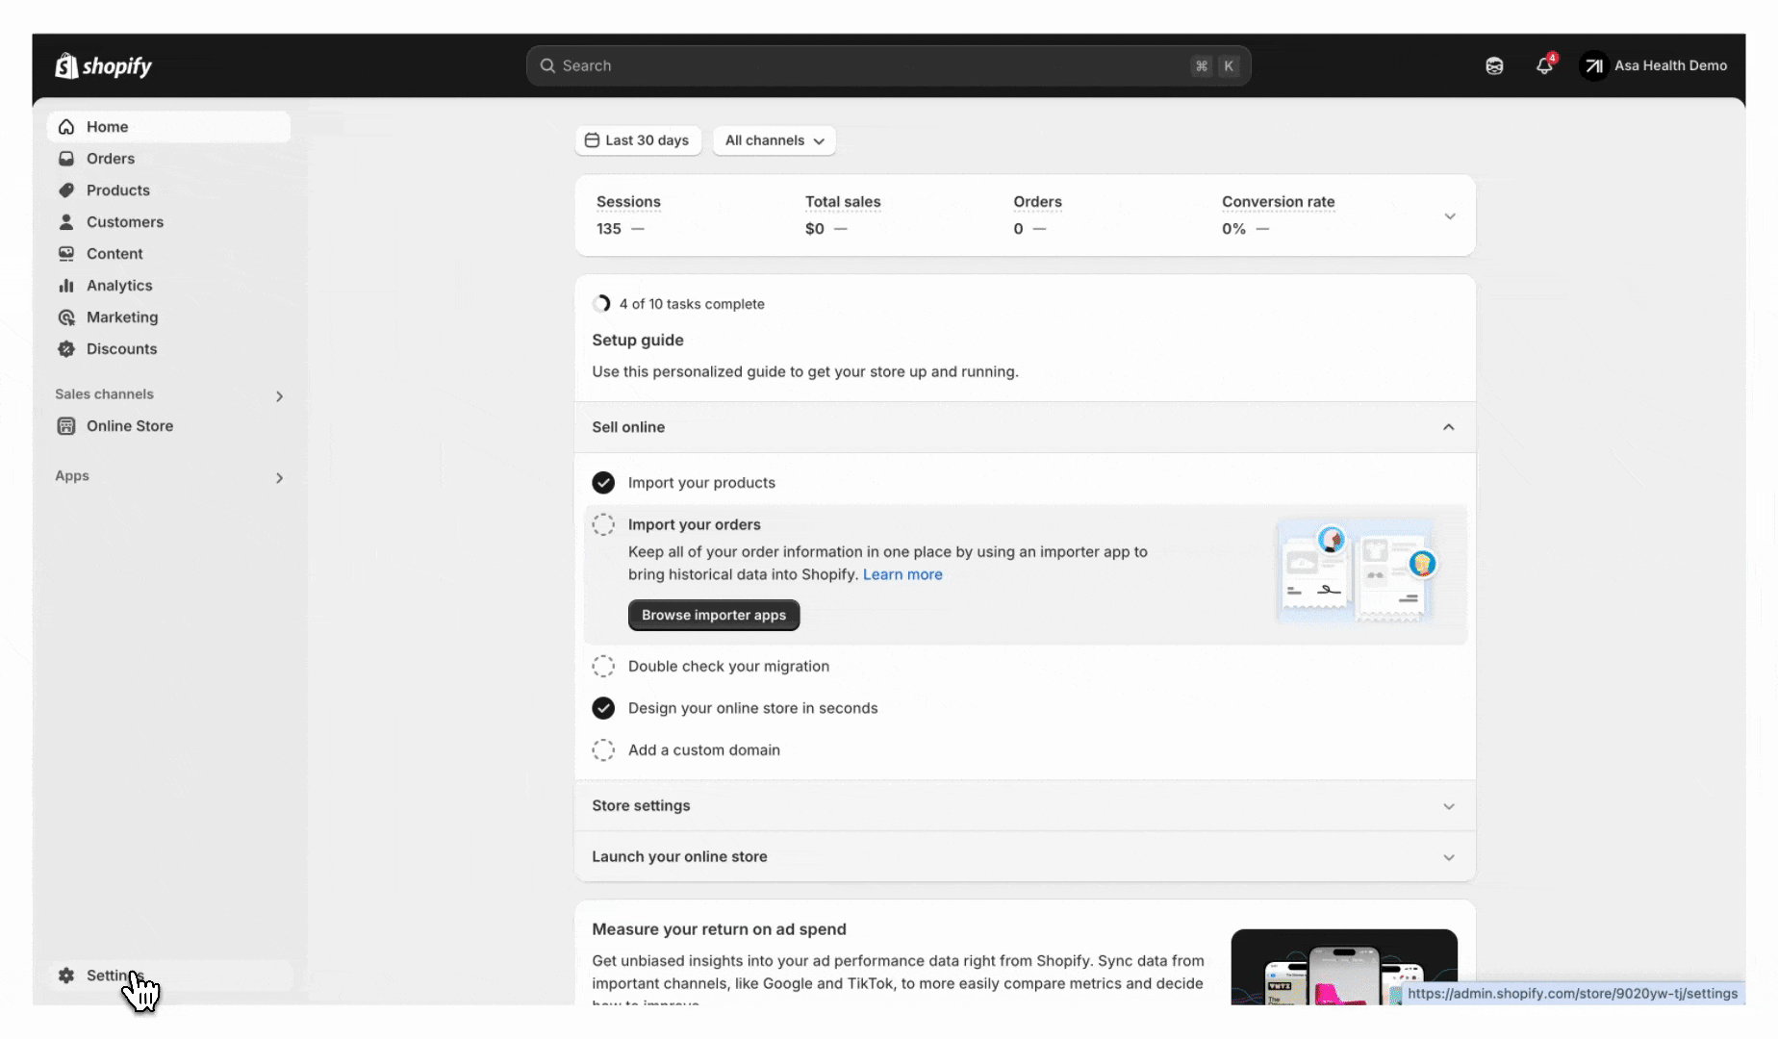
Task: Click the Settings gear icon
Action: point(66,976)
